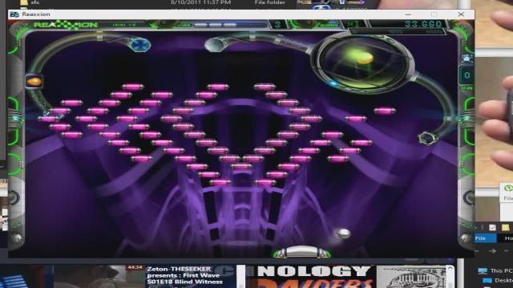Select Desktop in the navigation tree
513x288 pixels.
point(503,280)
